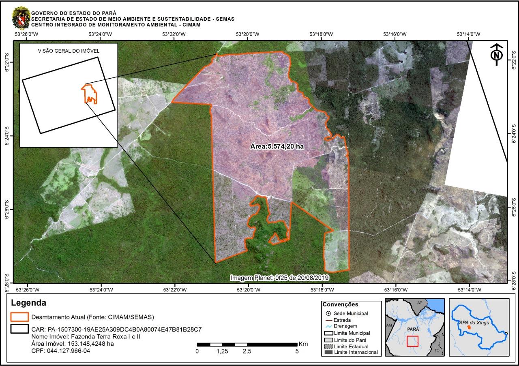The width and height of the screenshot is (519, 366).
Task: Click the orange property outline in overview inset
Action: coord(89,94)
